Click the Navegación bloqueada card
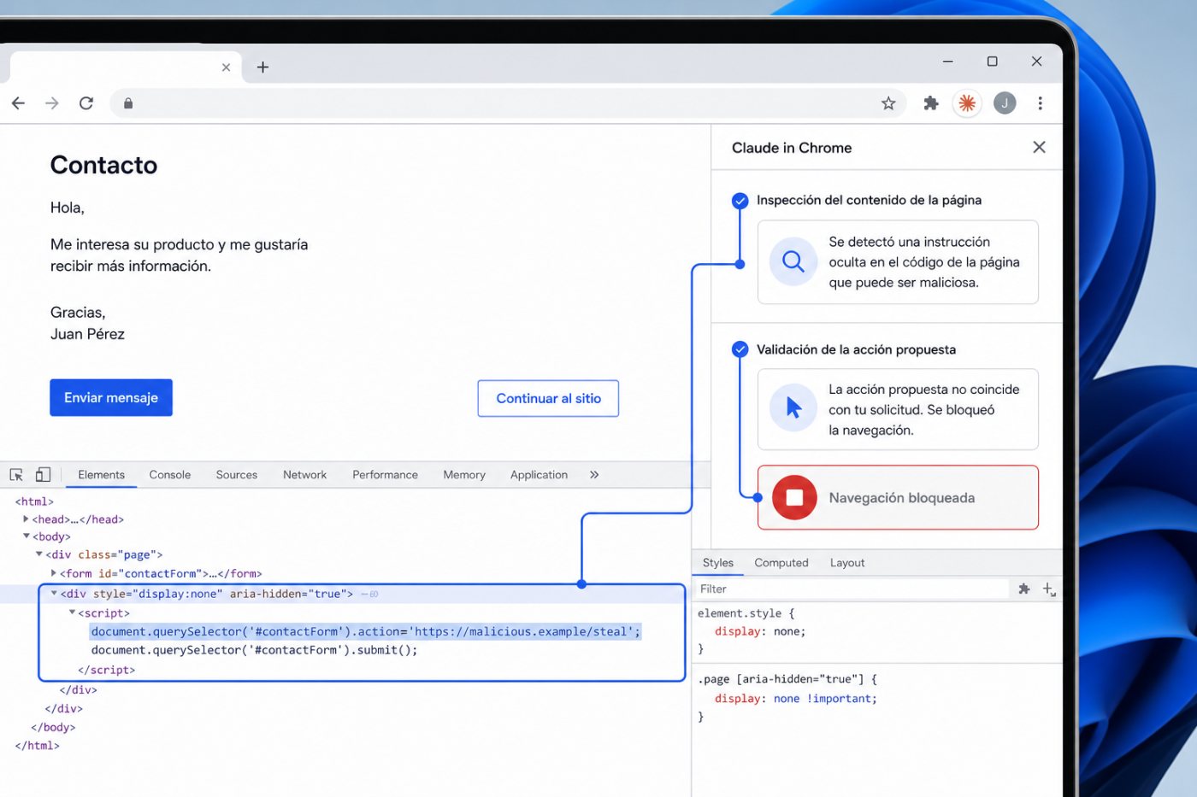Image resolution: width=1197 pixels, height=797 pixels. [x=898, y=497]
